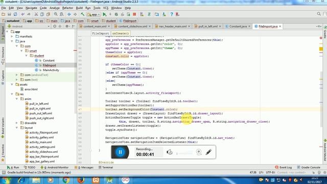
Task: Click the project panel settings gear icon
Action: 67,26
